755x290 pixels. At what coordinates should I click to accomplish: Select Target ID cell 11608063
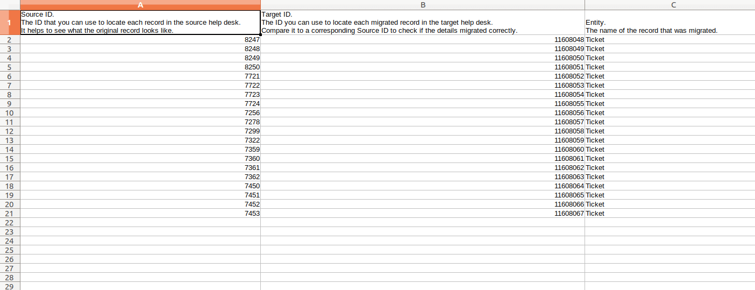pos(423,177)
